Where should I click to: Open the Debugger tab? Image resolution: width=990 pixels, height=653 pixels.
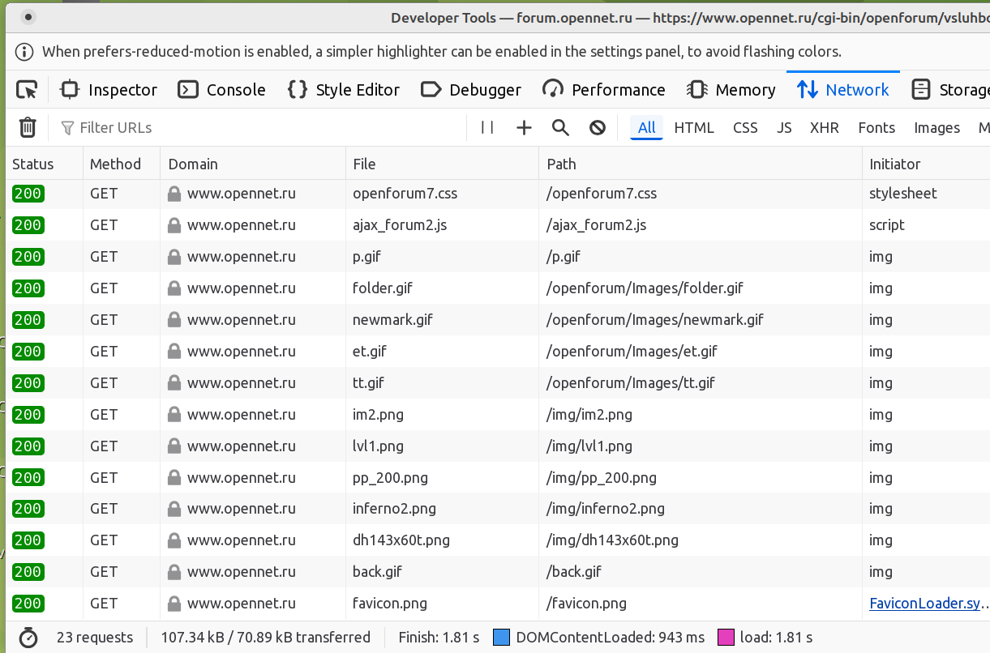(471, 90)
